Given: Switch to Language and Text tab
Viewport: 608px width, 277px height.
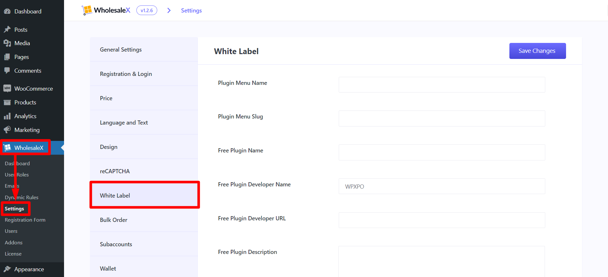Looking at the screenshot, I should 144,122.
